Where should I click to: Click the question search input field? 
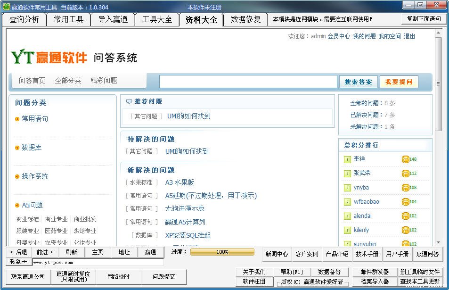(248, 82)
